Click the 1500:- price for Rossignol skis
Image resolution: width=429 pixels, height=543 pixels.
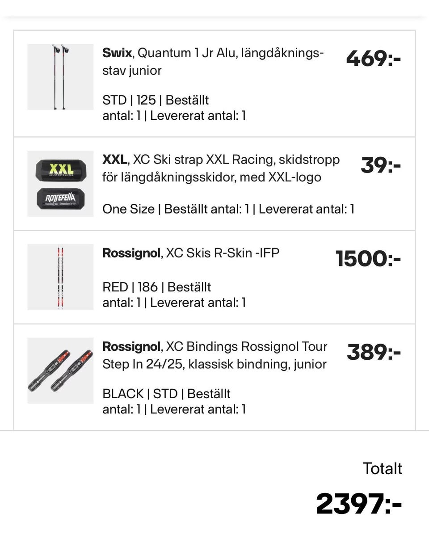(368, 259)
